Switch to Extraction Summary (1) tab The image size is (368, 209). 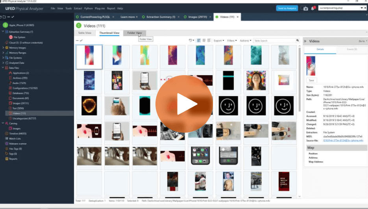161,17
